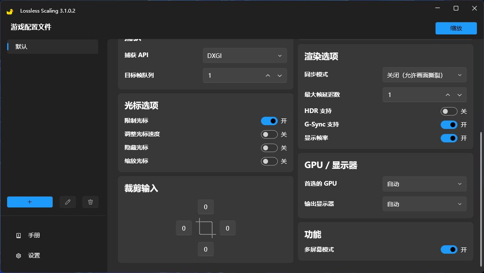Toggle 限制光标 switch off
484x273 pixels.
[x=269, y=121]
